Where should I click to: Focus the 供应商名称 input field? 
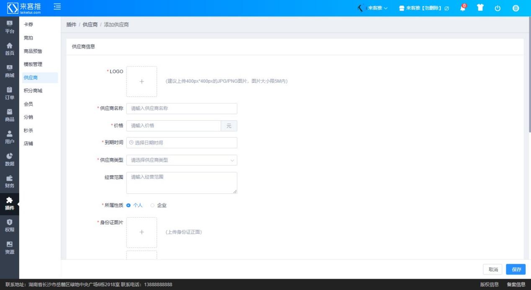click(182, 109)
